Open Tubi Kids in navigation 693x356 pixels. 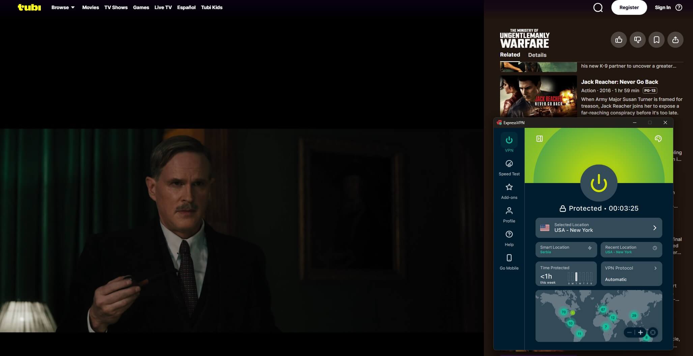[x=212, y=7]
